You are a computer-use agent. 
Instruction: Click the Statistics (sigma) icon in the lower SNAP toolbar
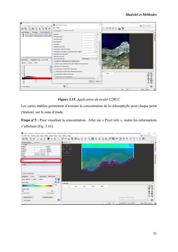[86, 139]
